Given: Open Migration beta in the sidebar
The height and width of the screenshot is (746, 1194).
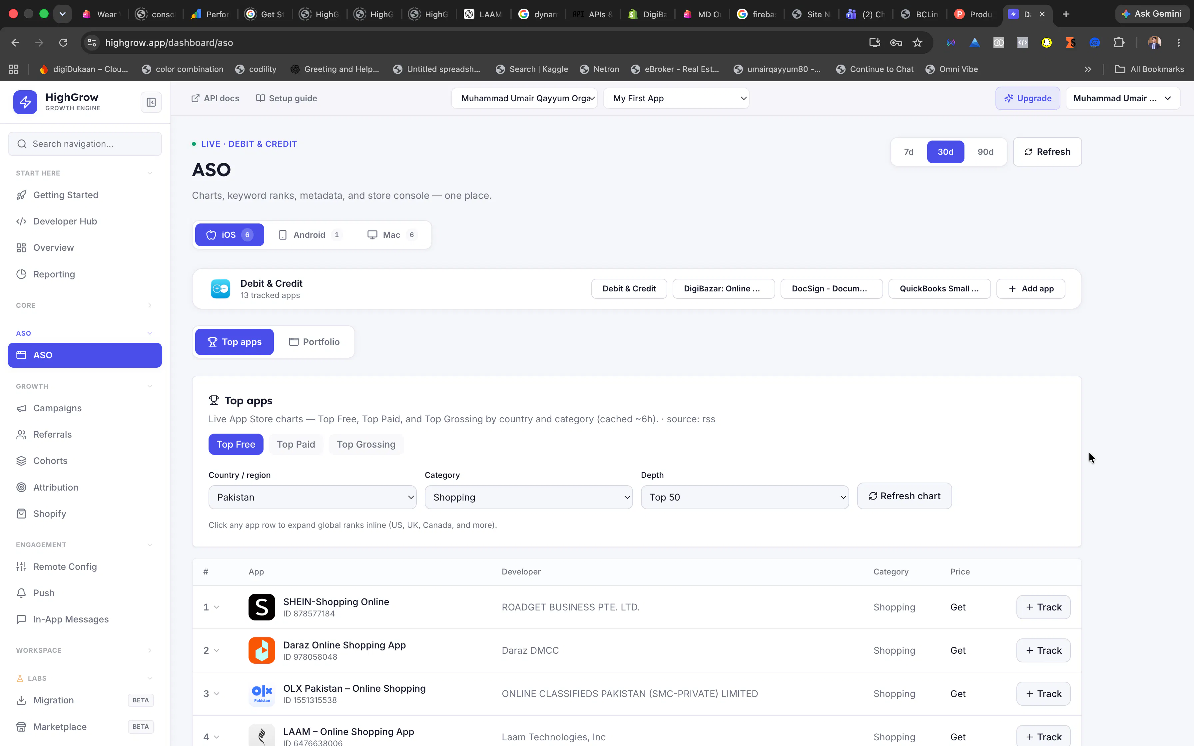Looking at the screenshot, I should tap(85, 700).
